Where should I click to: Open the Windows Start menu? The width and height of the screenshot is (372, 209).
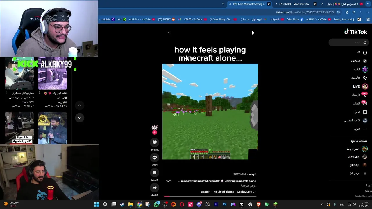coord(96,204)
